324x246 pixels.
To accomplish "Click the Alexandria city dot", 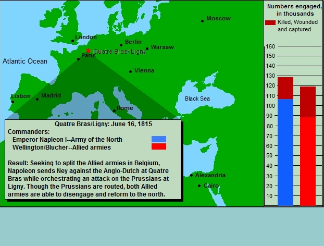I will 191,175.
